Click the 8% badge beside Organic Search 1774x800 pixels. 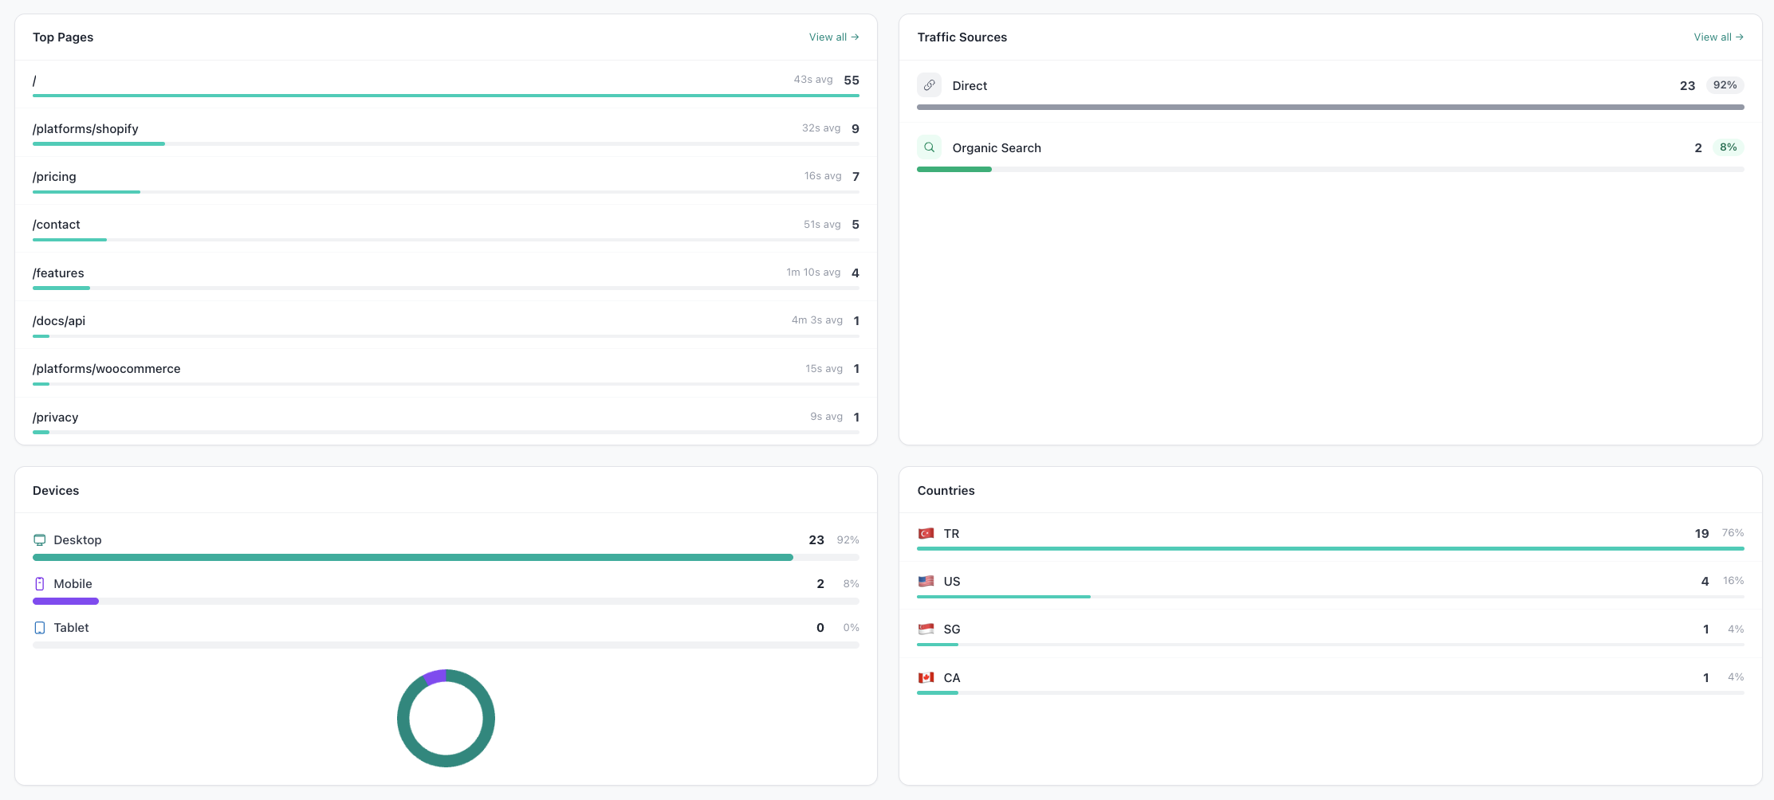[x=1728, y=147]
